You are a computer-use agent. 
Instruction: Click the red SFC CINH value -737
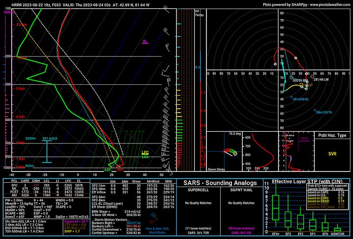tap(36, 186)
